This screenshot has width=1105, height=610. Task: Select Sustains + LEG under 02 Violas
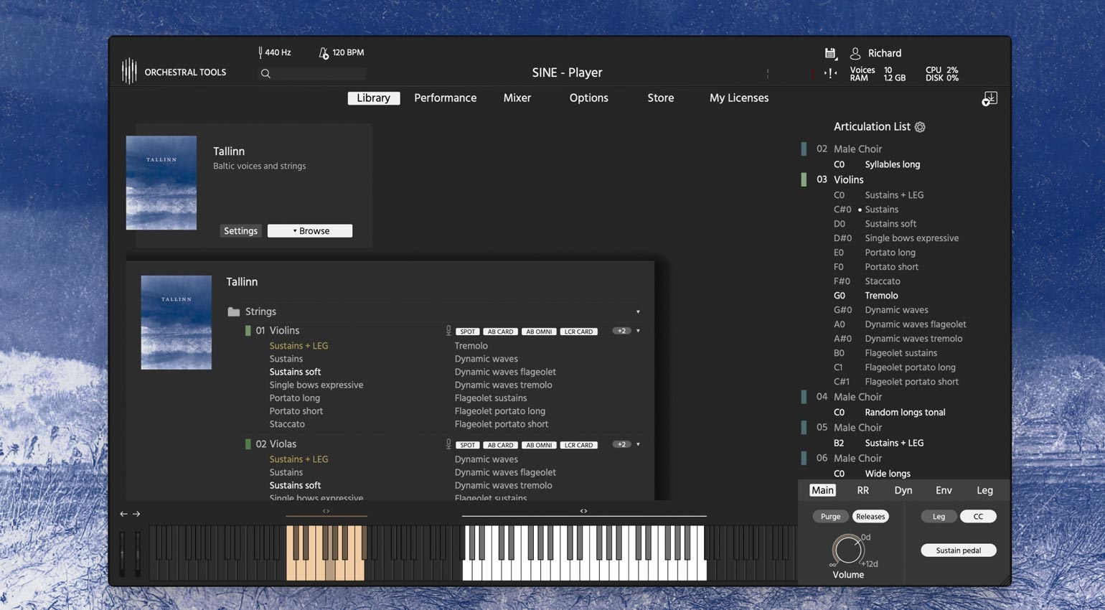point(298,459)
